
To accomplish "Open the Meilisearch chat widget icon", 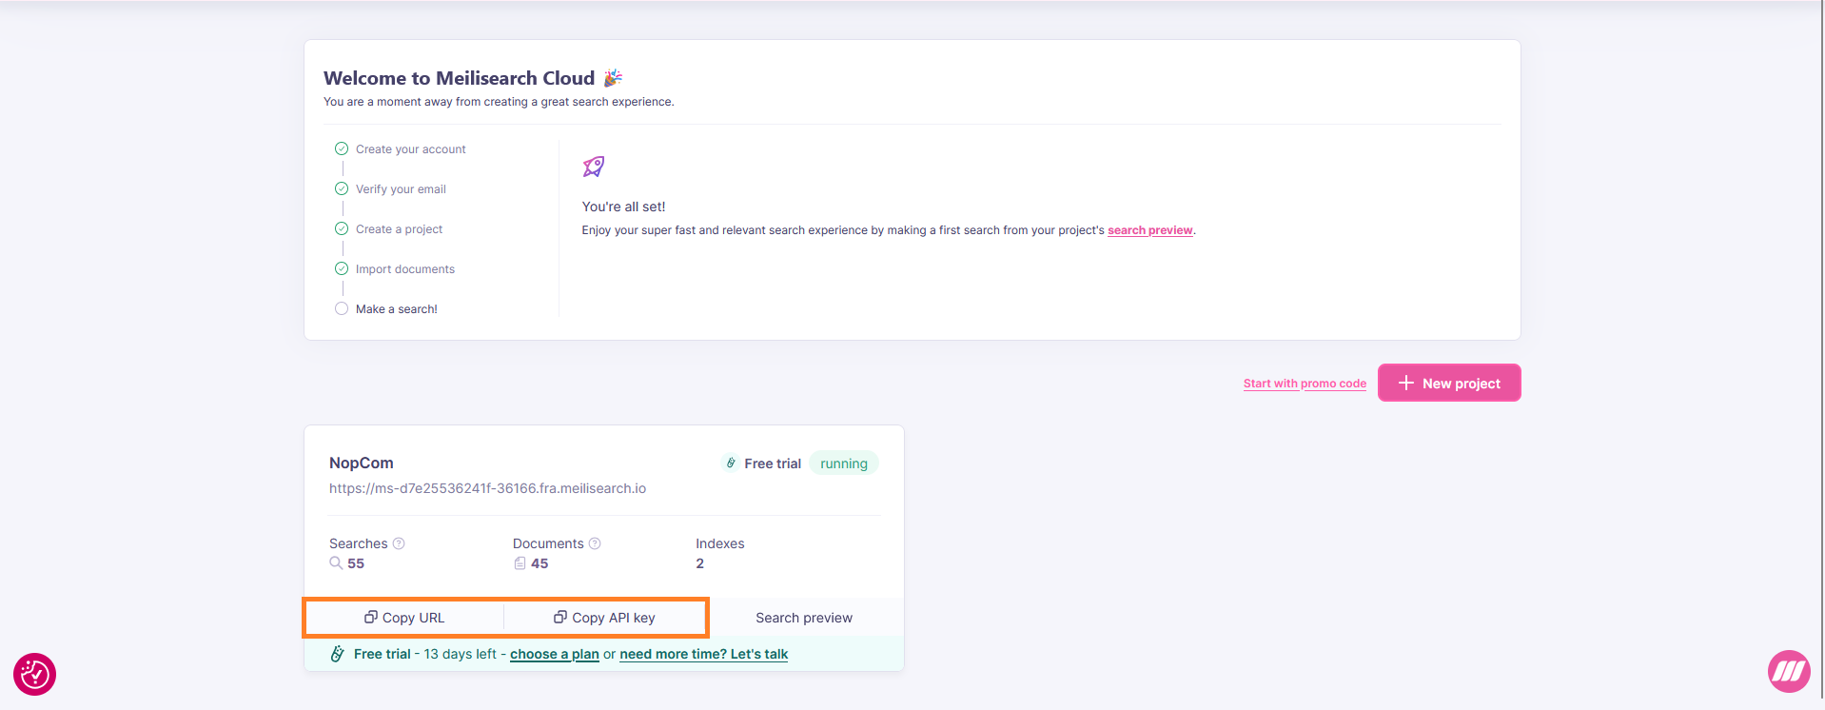I will click(x=1789, y=672).
